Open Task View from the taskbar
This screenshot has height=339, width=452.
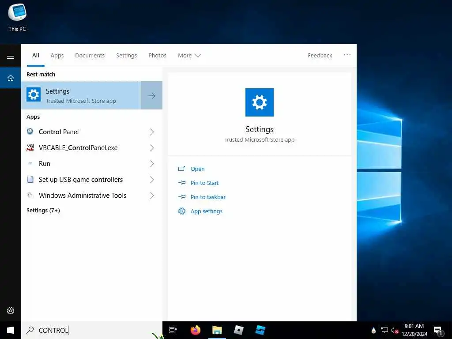[x=173, y=330]
